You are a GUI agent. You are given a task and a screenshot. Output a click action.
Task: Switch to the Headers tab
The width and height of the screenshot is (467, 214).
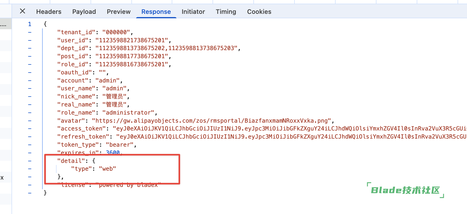(49, 12)
